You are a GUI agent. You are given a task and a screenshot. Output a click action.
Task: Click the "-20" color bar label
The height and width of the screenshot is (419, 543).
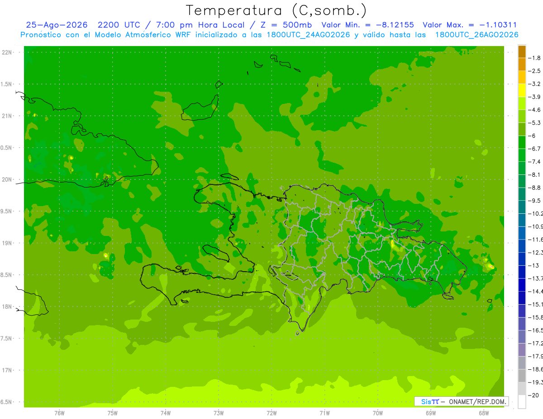[x=534, y=395]
